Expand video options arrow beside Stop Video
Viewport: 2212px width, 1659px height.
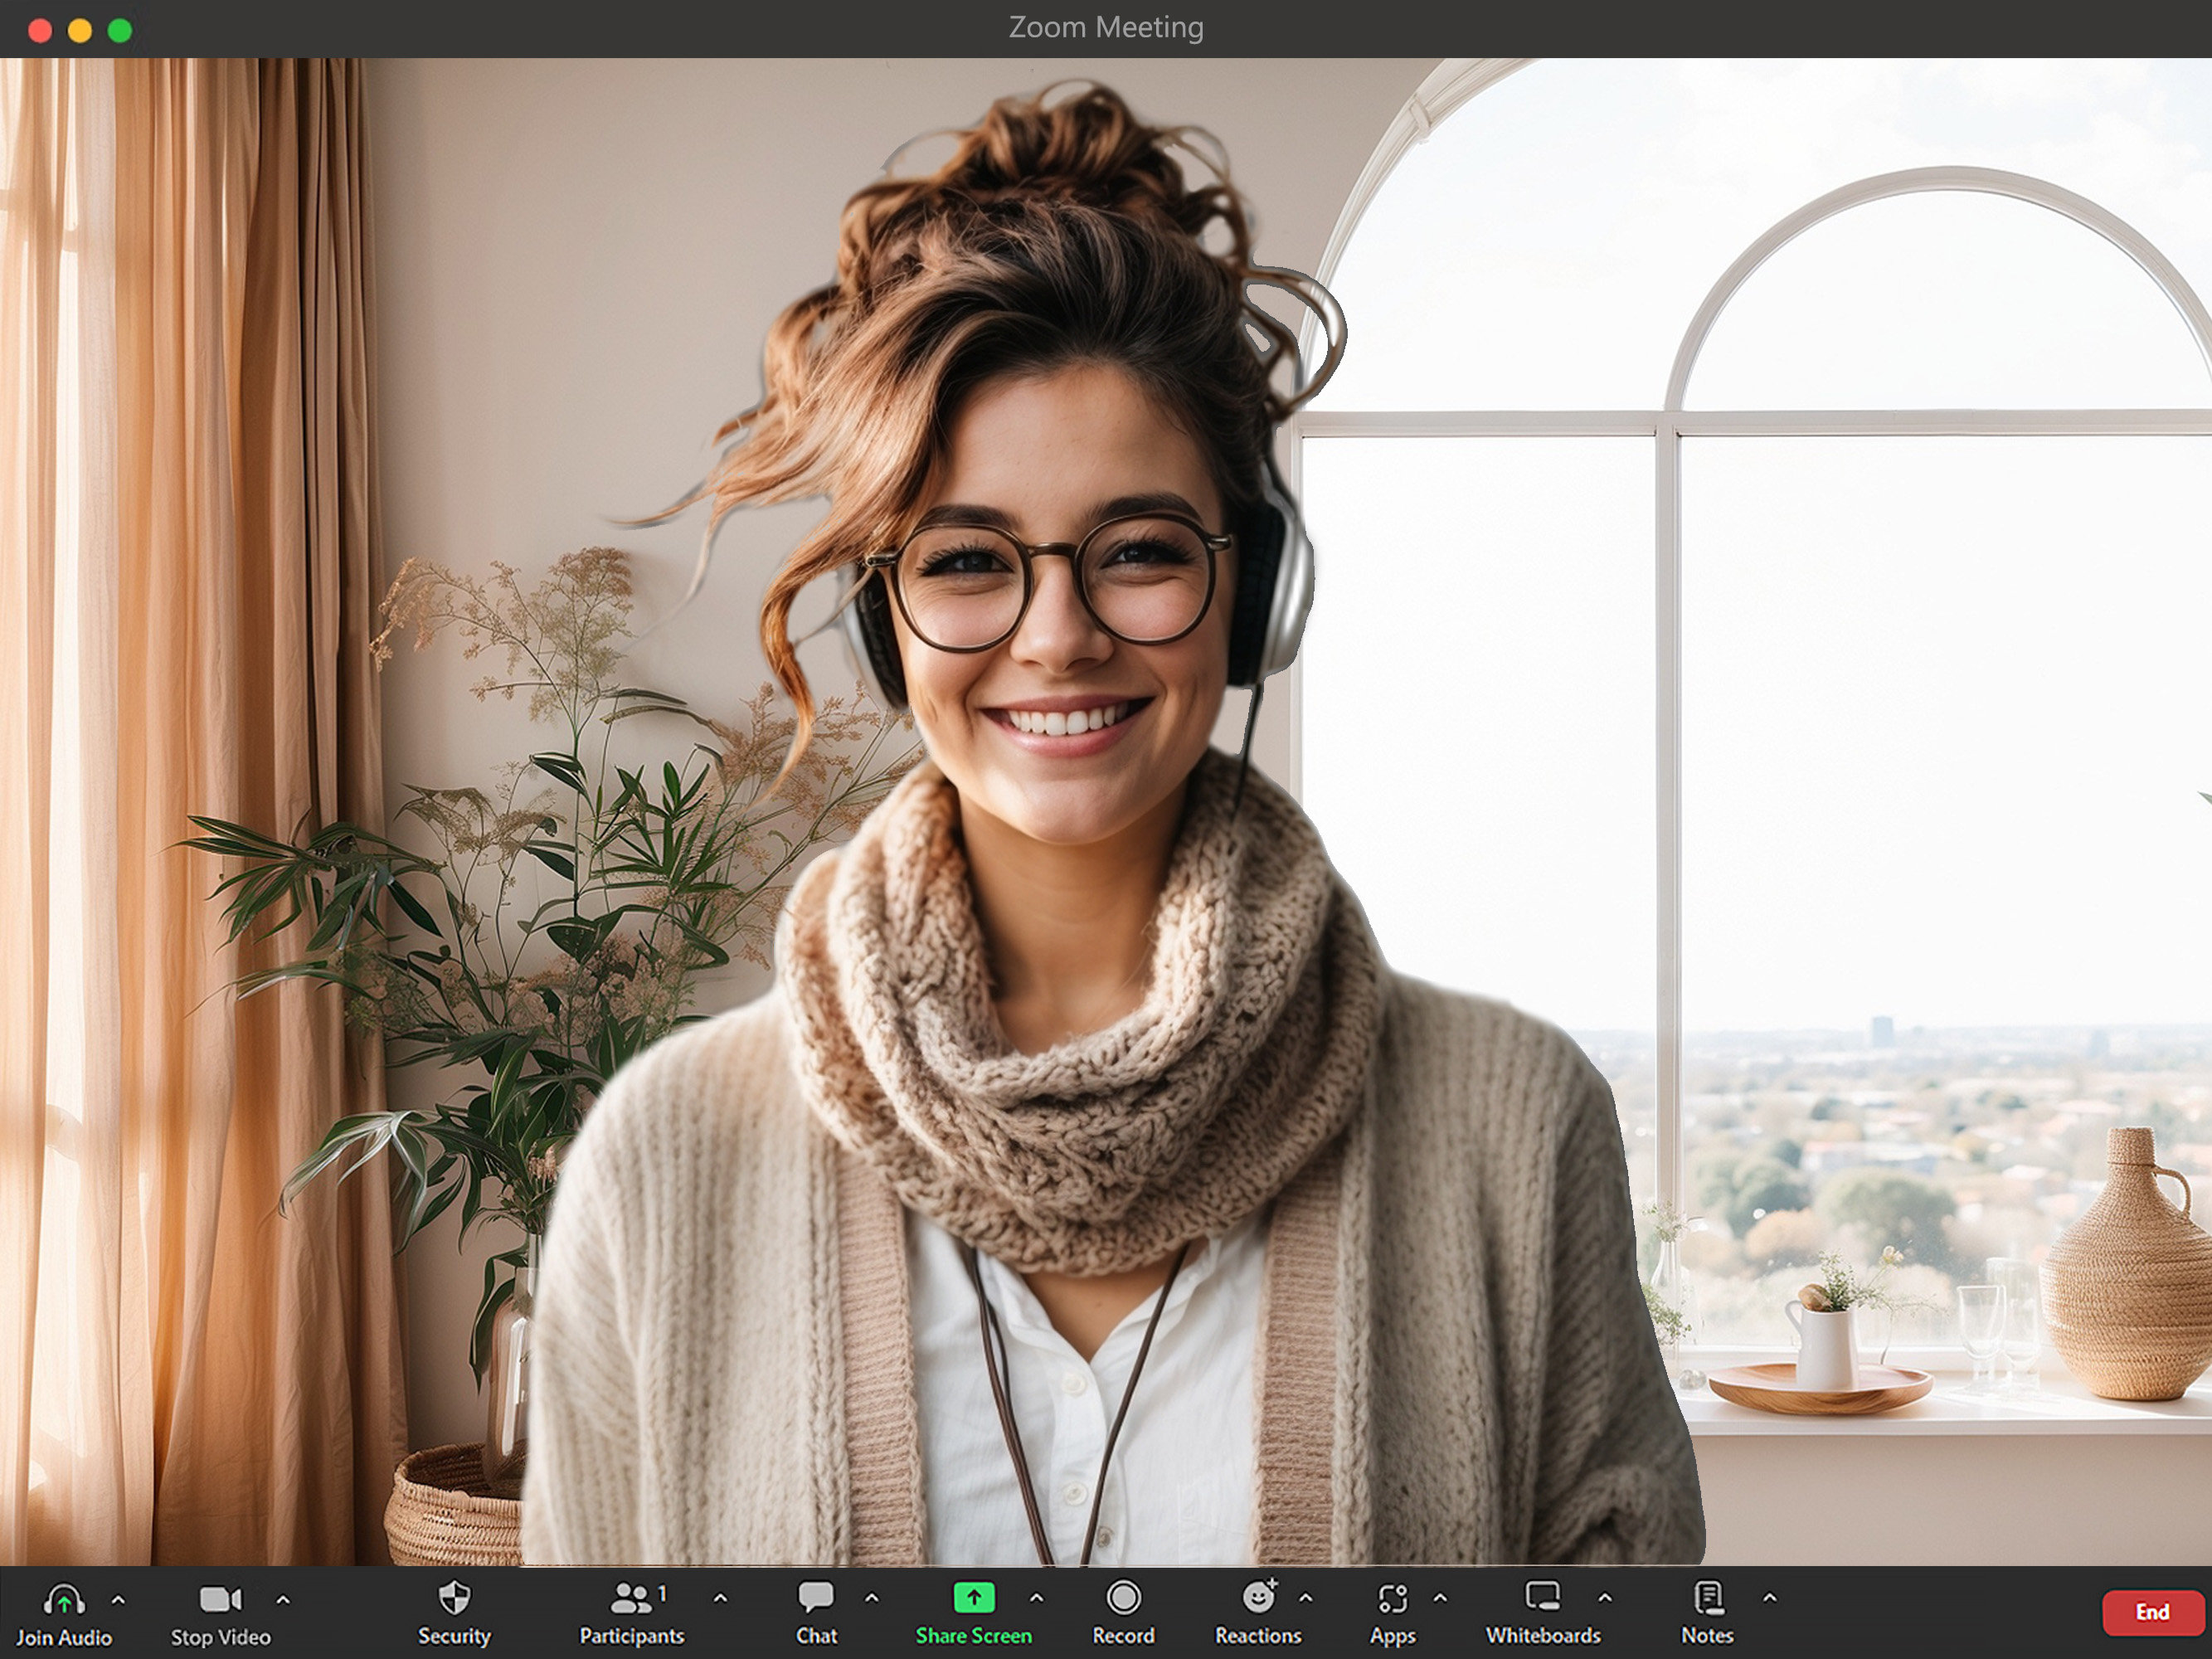click(283, 1599)
